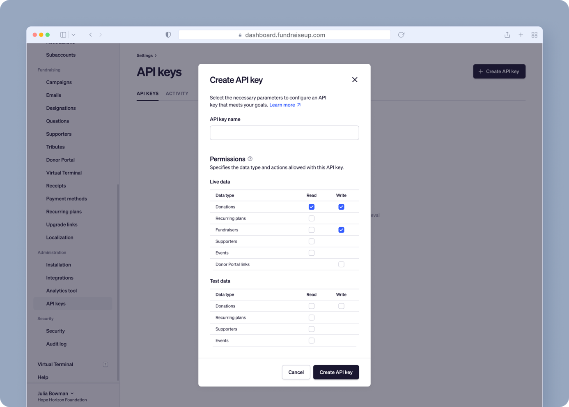Image resolution: width=569 pixels, height=407 pixels.
Task: Click the Permissions help question icon
Action: click(250, 159)
